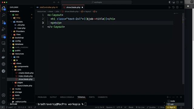Go back with the navigation arrow
This screenshot has width=194, height=109.
pos(54,2)
